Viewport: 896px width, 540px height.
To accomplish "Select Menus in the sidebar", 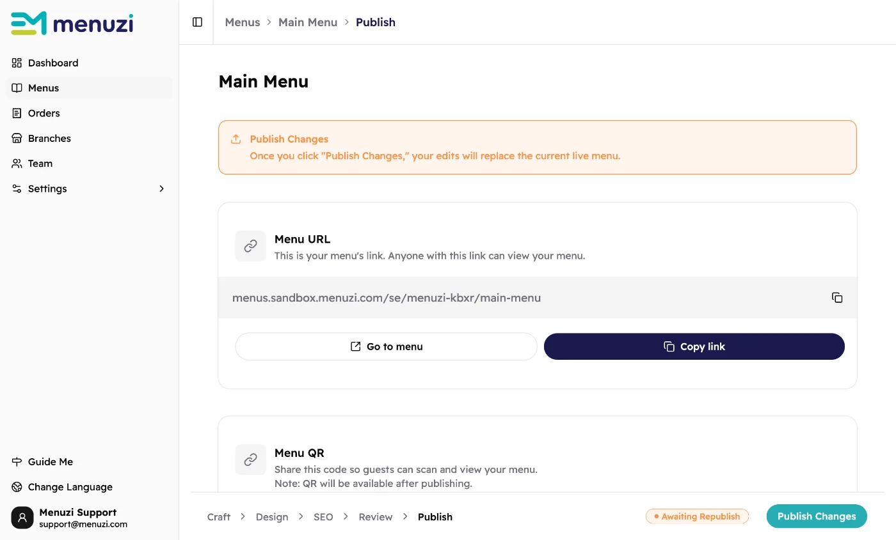I will 89,88.
